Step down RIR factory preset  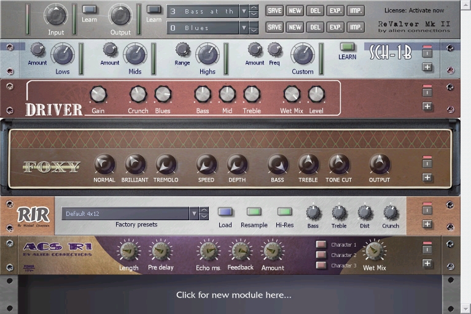point(204,216)
